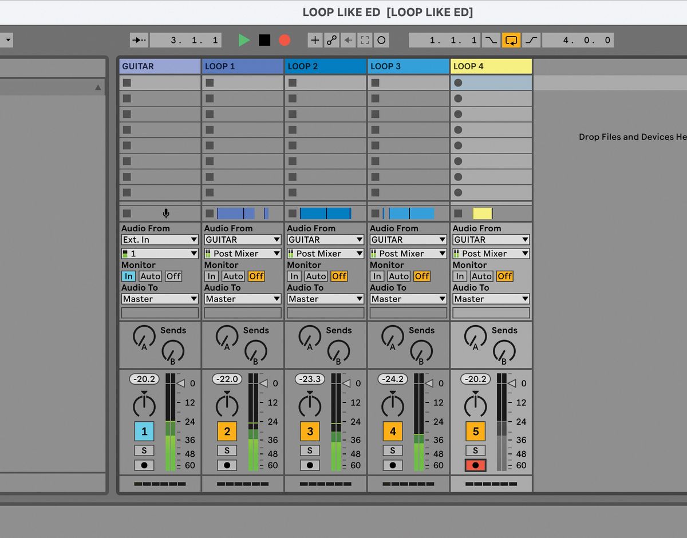Click first clip slot stop button in LOOP 1
Viewport: 687px width, 538px height.
point(210,83)
